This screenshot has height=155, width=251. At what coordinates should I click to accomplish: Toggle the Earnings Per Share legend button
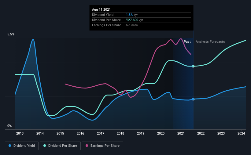[x=102, y=146]
